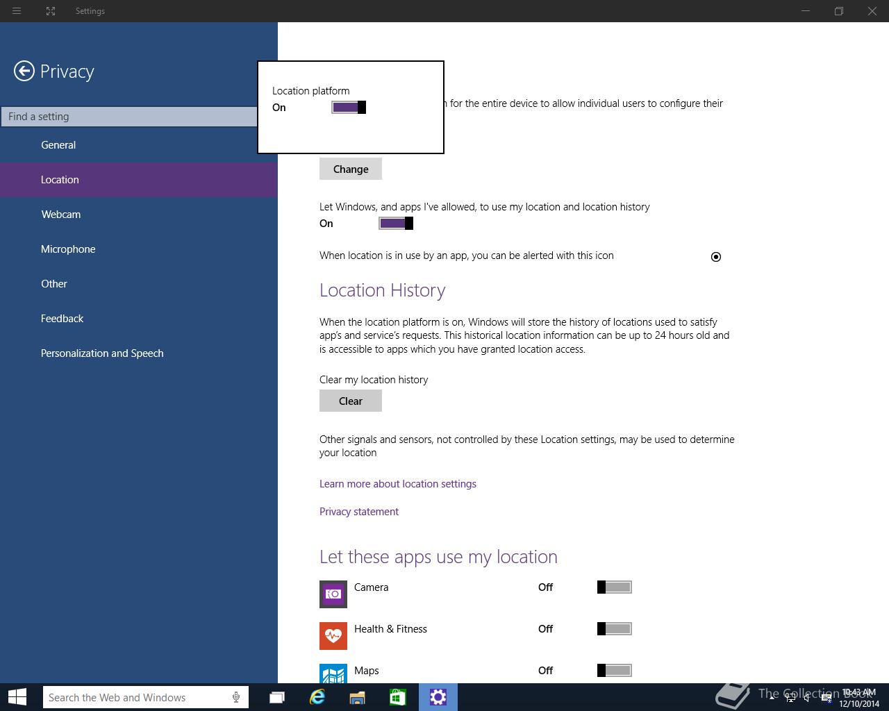Turn off the Location platform toggle
The height and width of the screenshot is (711, 889).
(349, 107)
